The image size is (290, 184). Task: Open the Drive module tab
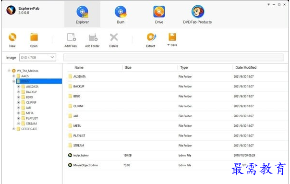tap(159, 14)
